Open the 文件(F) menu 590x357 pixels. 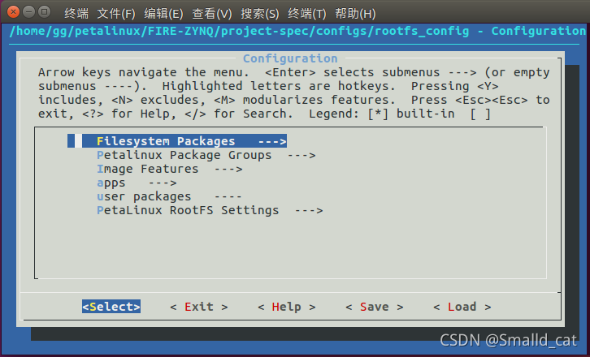116,14
